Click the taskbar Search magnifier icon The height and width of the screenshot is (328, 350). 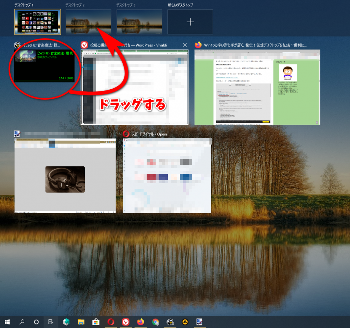coord(22,321)
